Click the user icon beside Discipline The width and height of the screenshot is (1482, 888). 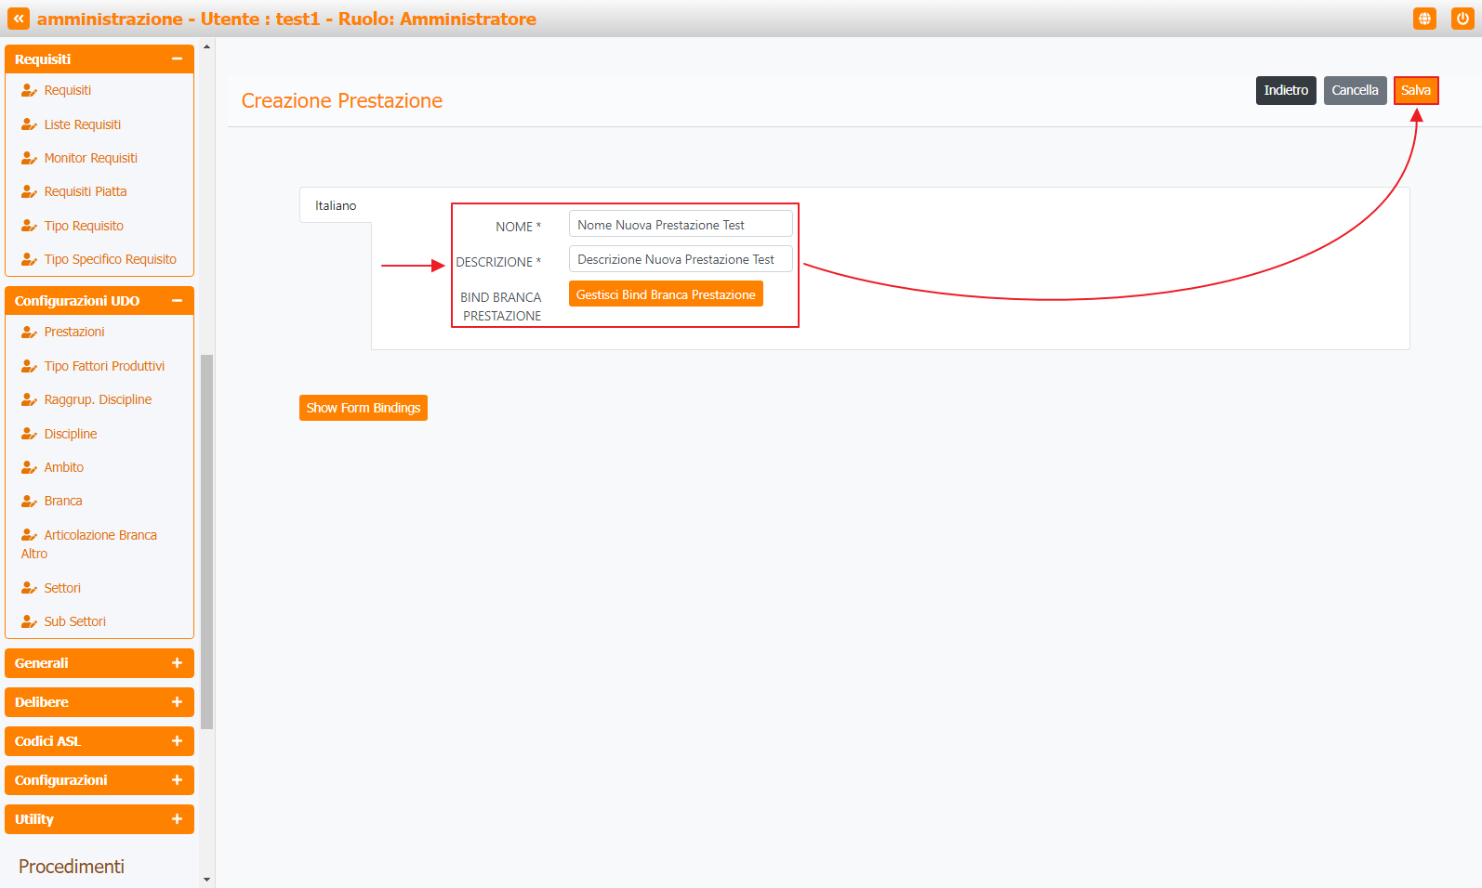(29, 434)
